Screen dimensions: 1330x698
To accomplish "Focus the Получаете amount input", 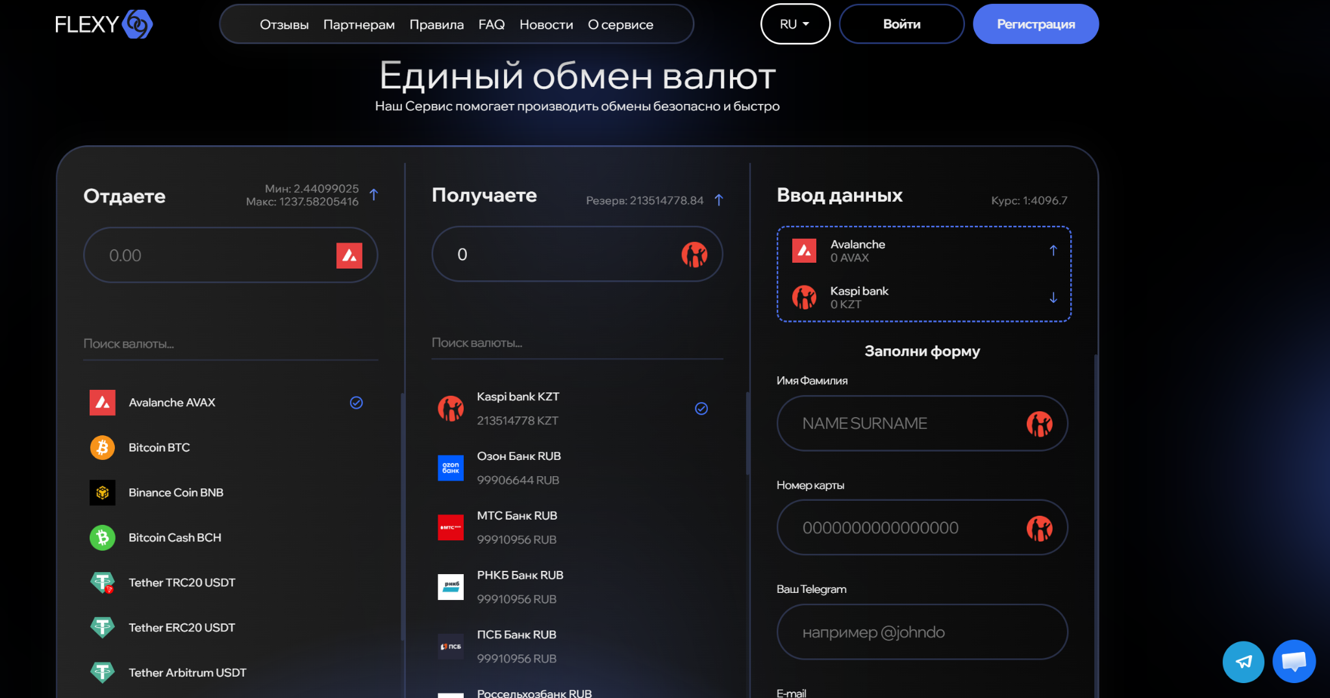I will coord(577,254).
